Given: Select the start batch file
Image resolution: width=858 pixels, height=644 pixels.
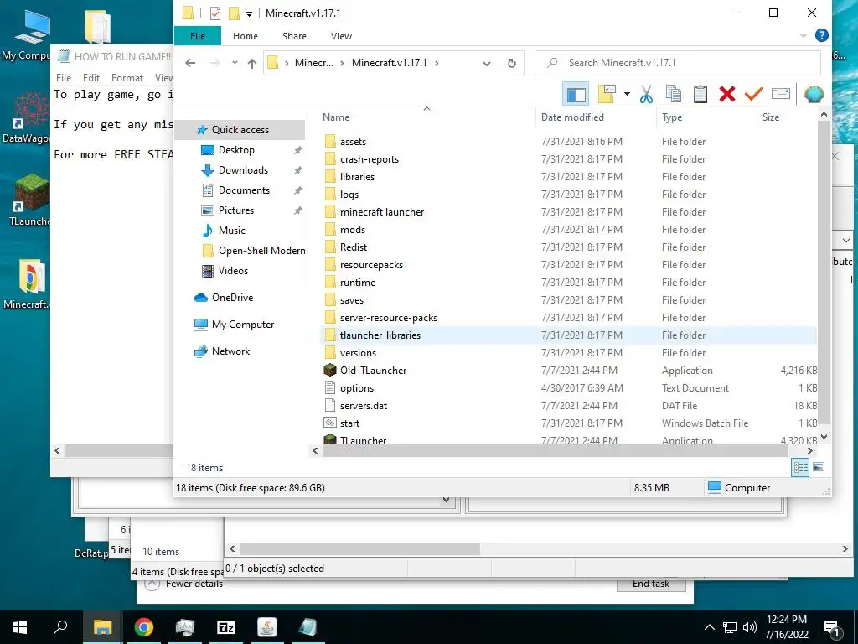Looking at the screenshot, I should point(349,423).
